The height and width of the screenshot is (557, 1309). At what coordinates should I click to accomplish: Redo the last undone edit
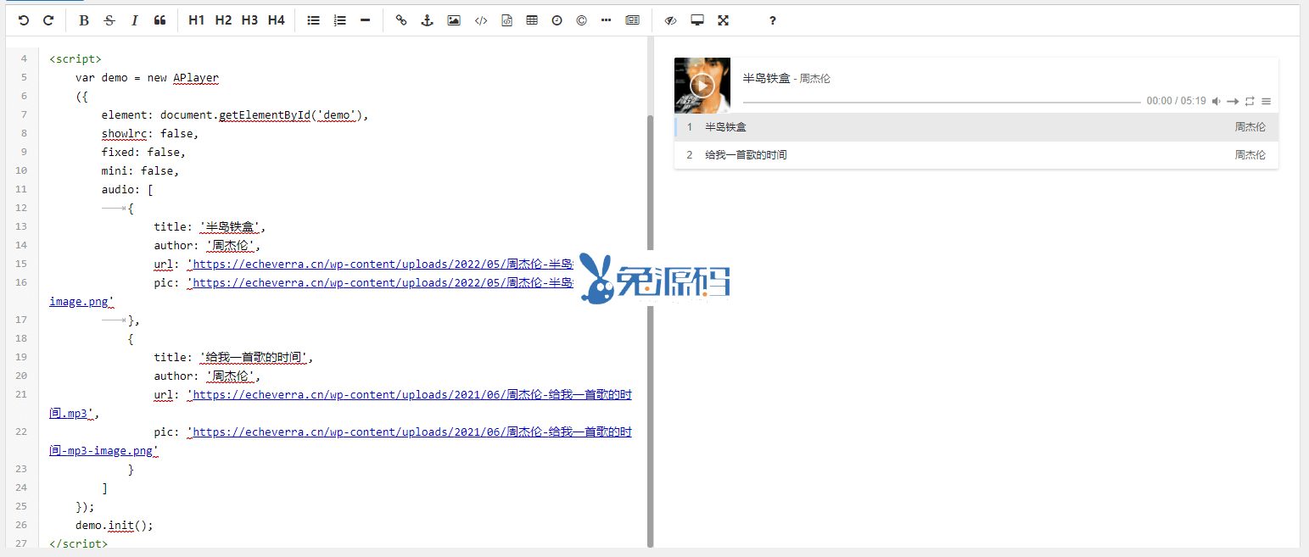(x=48, y=20)
